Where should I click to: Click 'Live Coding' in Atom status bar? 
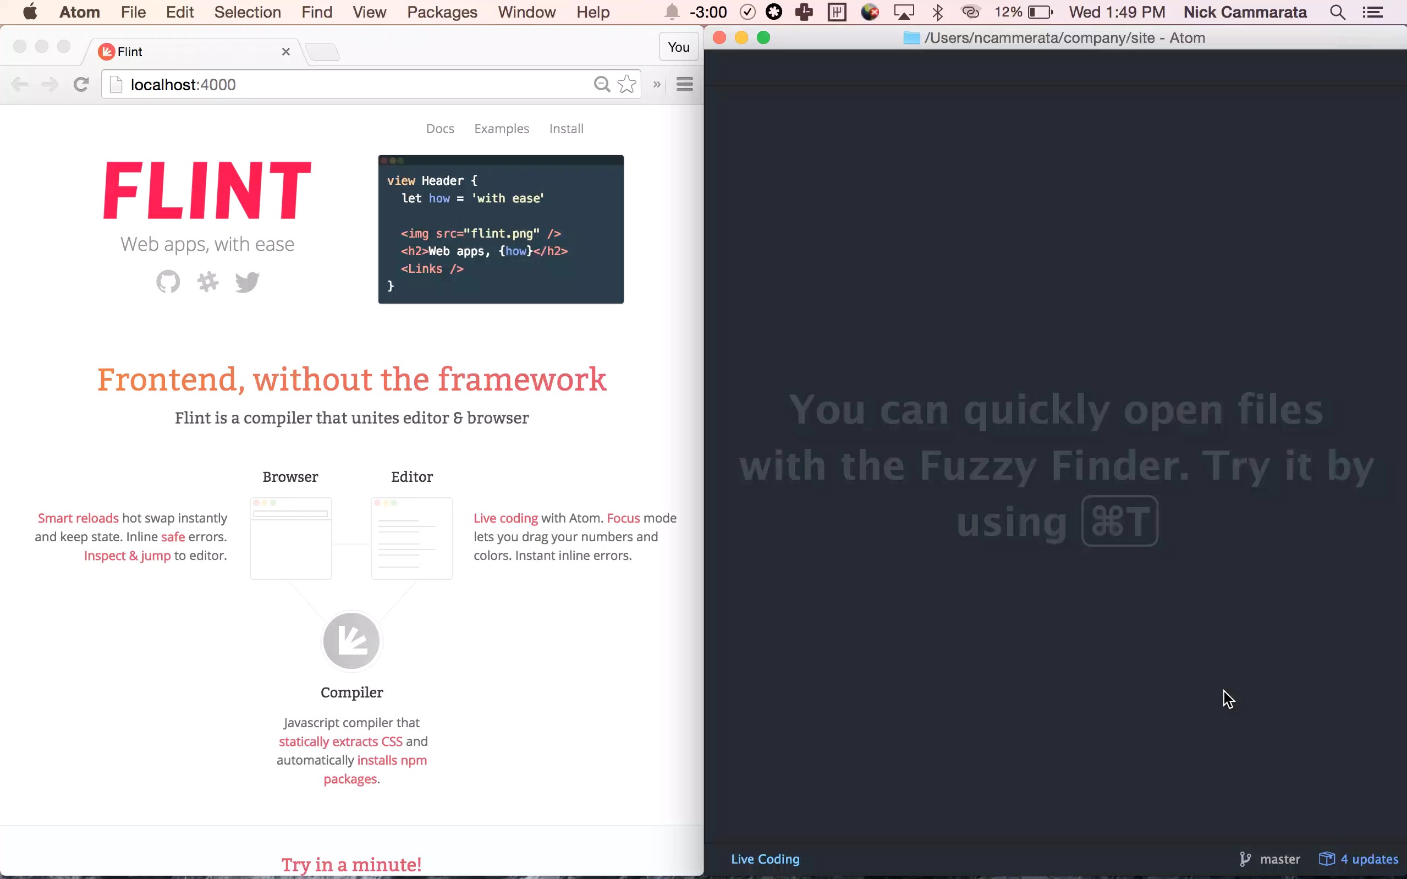click(765, 859)
